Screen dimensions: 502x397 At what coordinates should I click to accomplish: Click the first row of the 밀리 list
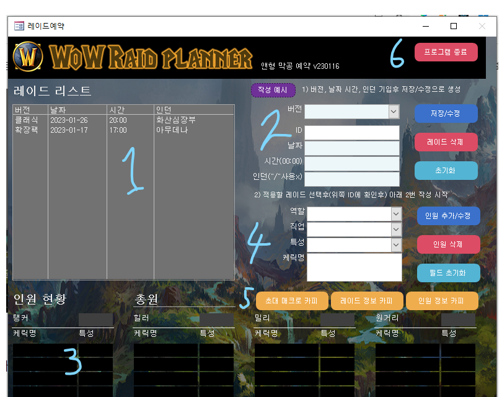pos(304,350)
